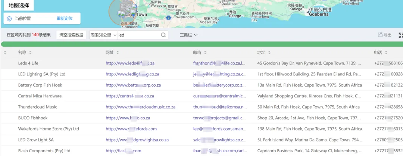This screenshot has width=403, height=156.
Task: Select the Wakefords Home Store (Pty) Ltd name
Action: pos(49,129)
